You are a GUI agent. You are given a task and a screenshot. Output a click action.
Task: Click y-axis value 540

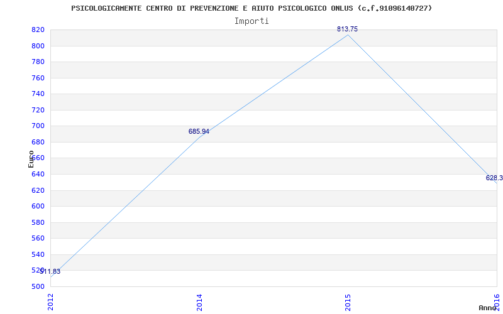click(x=37, y=254)
